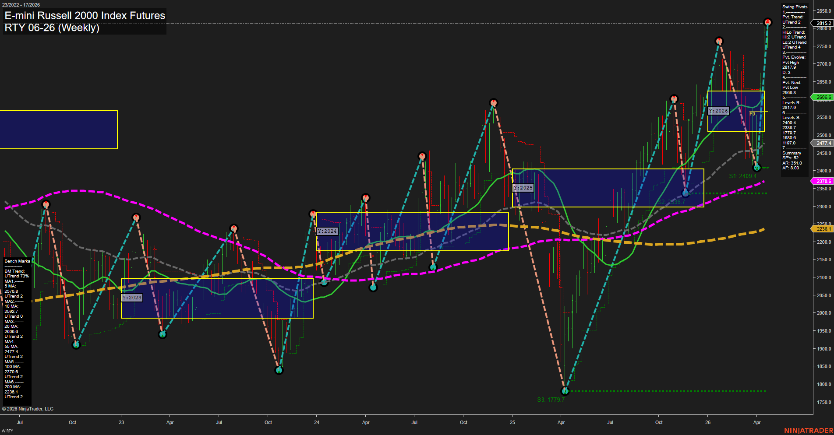The width and height of the screenshot is (834, 435).
Task: Click the S3: 1779.7 support label
Action: coord(551,399)
